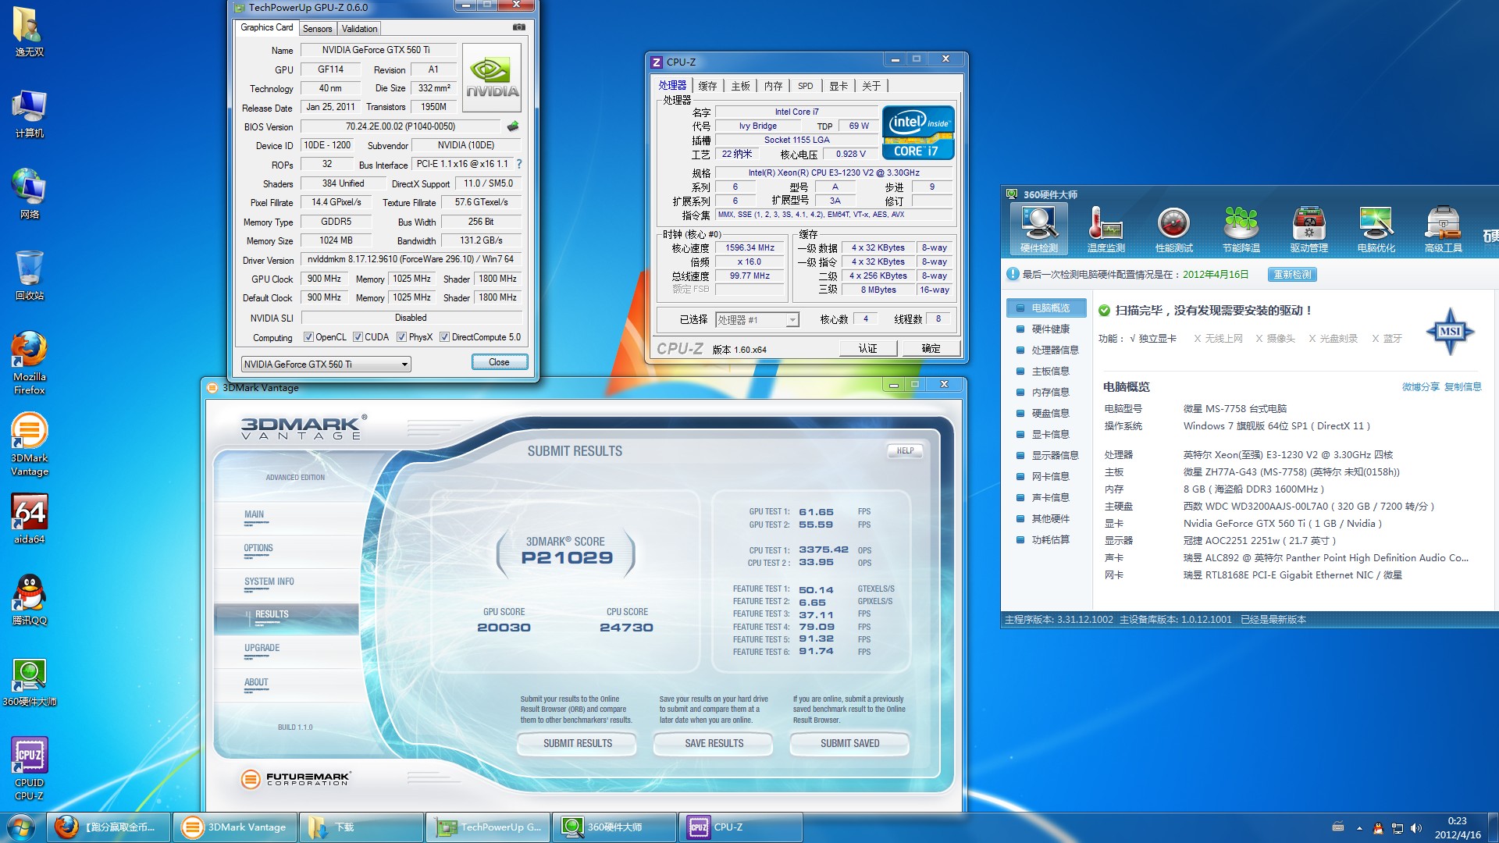Viewport: 1499px width, 843px height.
Task: Switch to the 内存 tab in CPU-Z
Action: click(x=773, y=86)
